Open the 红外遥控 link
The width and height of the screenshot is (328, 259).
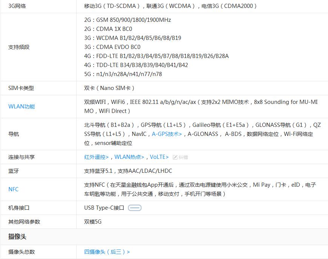coord(96,157)
